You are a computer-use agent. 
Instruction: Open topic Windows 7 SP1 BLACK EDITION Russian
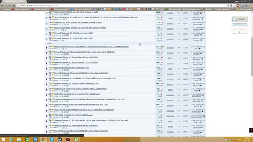(84, 110)
